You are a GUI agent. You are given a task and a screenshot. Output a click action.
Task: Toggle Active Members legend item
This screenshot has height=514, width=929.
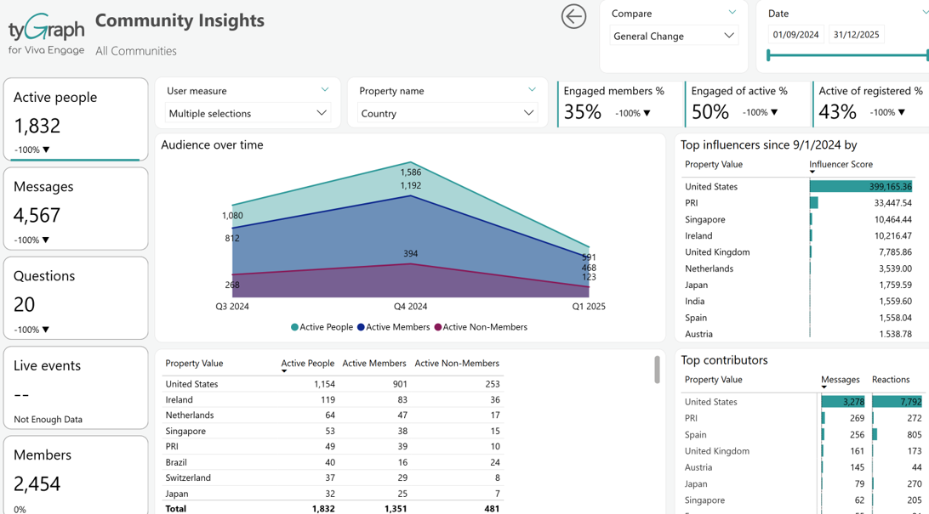coord(393,327)
